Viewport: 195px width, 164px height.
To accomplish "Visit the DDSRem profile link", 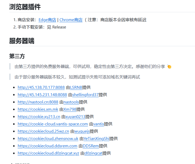I will point(91,146).
